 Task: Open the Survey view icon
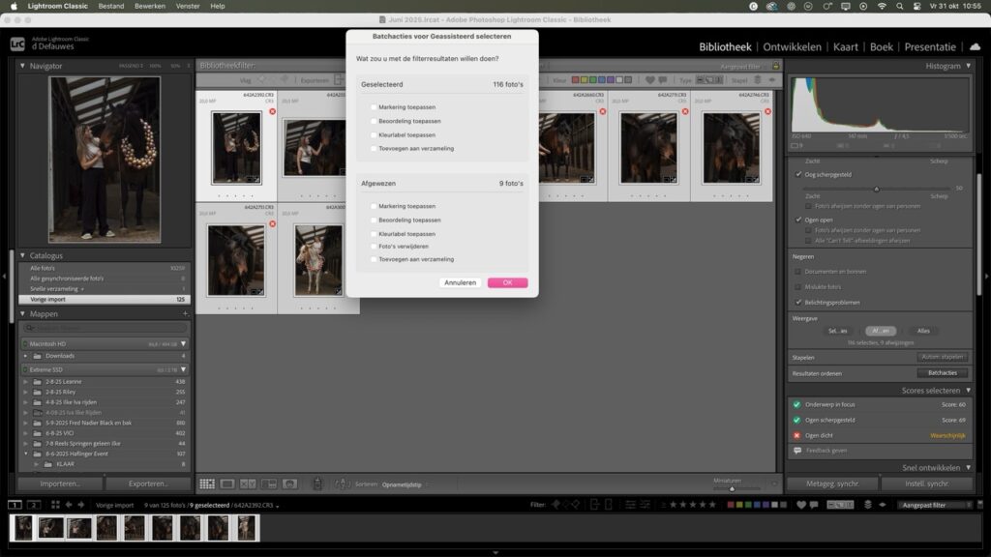pyautogui.click(x=268, y=484)
